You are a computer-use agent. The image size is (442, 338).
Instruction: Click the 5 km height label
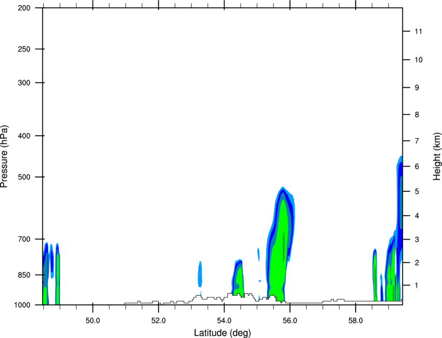click(x=417, y=191)
